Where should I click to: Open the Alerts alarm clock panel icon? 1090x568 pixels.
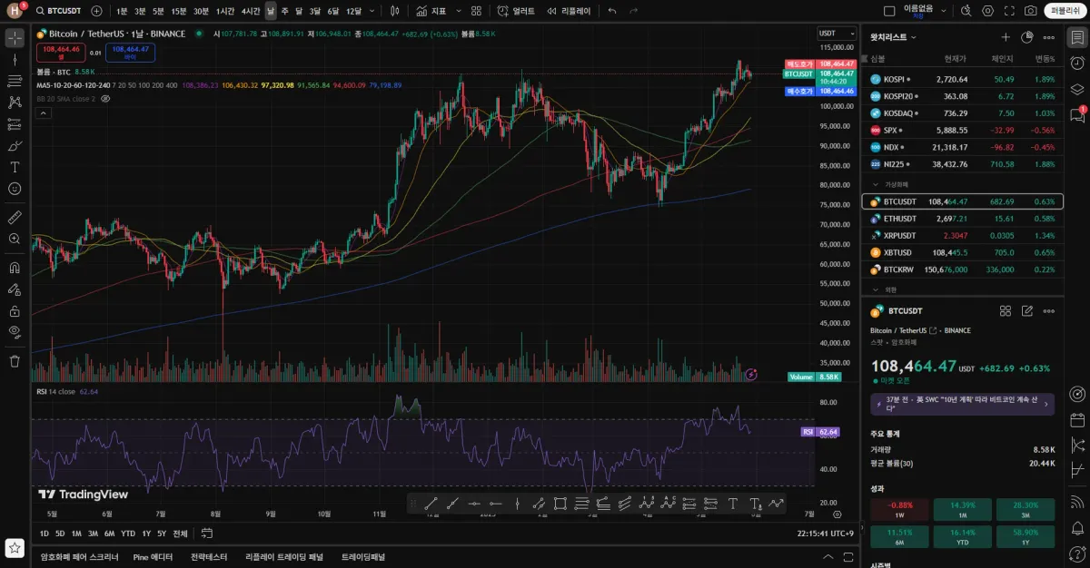(x=1077, y=63)
